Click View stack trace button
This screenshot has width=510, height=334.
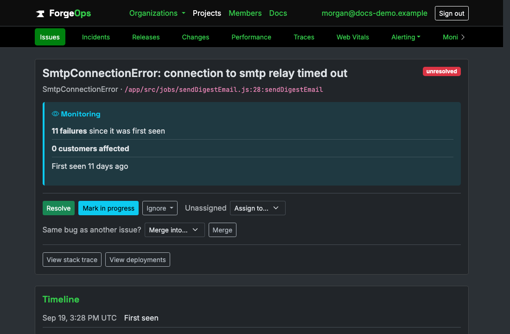coord(72,259)
